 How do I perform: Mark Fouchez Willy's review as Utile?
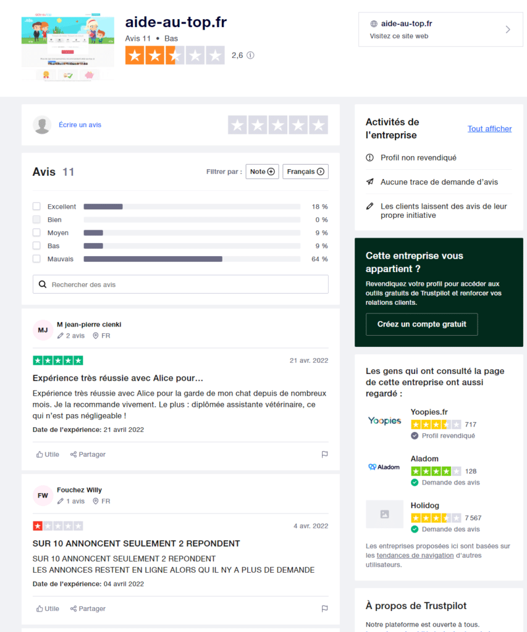(48, 609)
